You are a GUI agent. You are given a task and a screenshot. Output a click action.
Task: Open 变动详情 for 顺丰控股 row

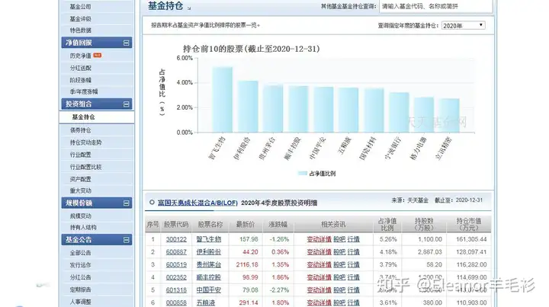tap(319, 277)
